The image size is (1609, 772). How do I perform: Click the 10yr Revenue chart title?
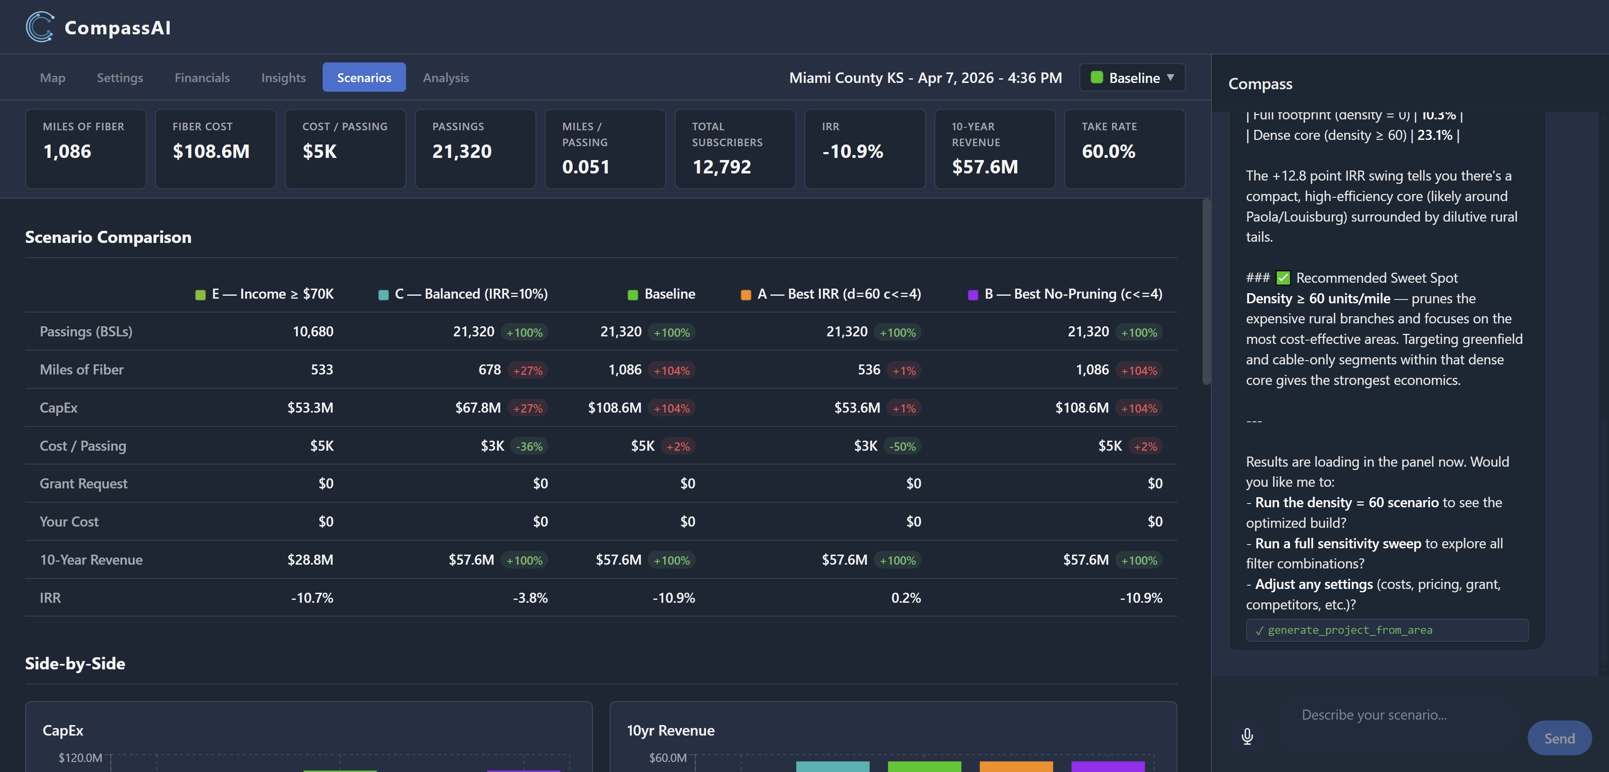(671, 731)
